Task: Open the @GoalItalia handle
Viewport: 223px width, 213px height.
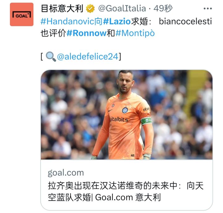Action: point(122,8)
